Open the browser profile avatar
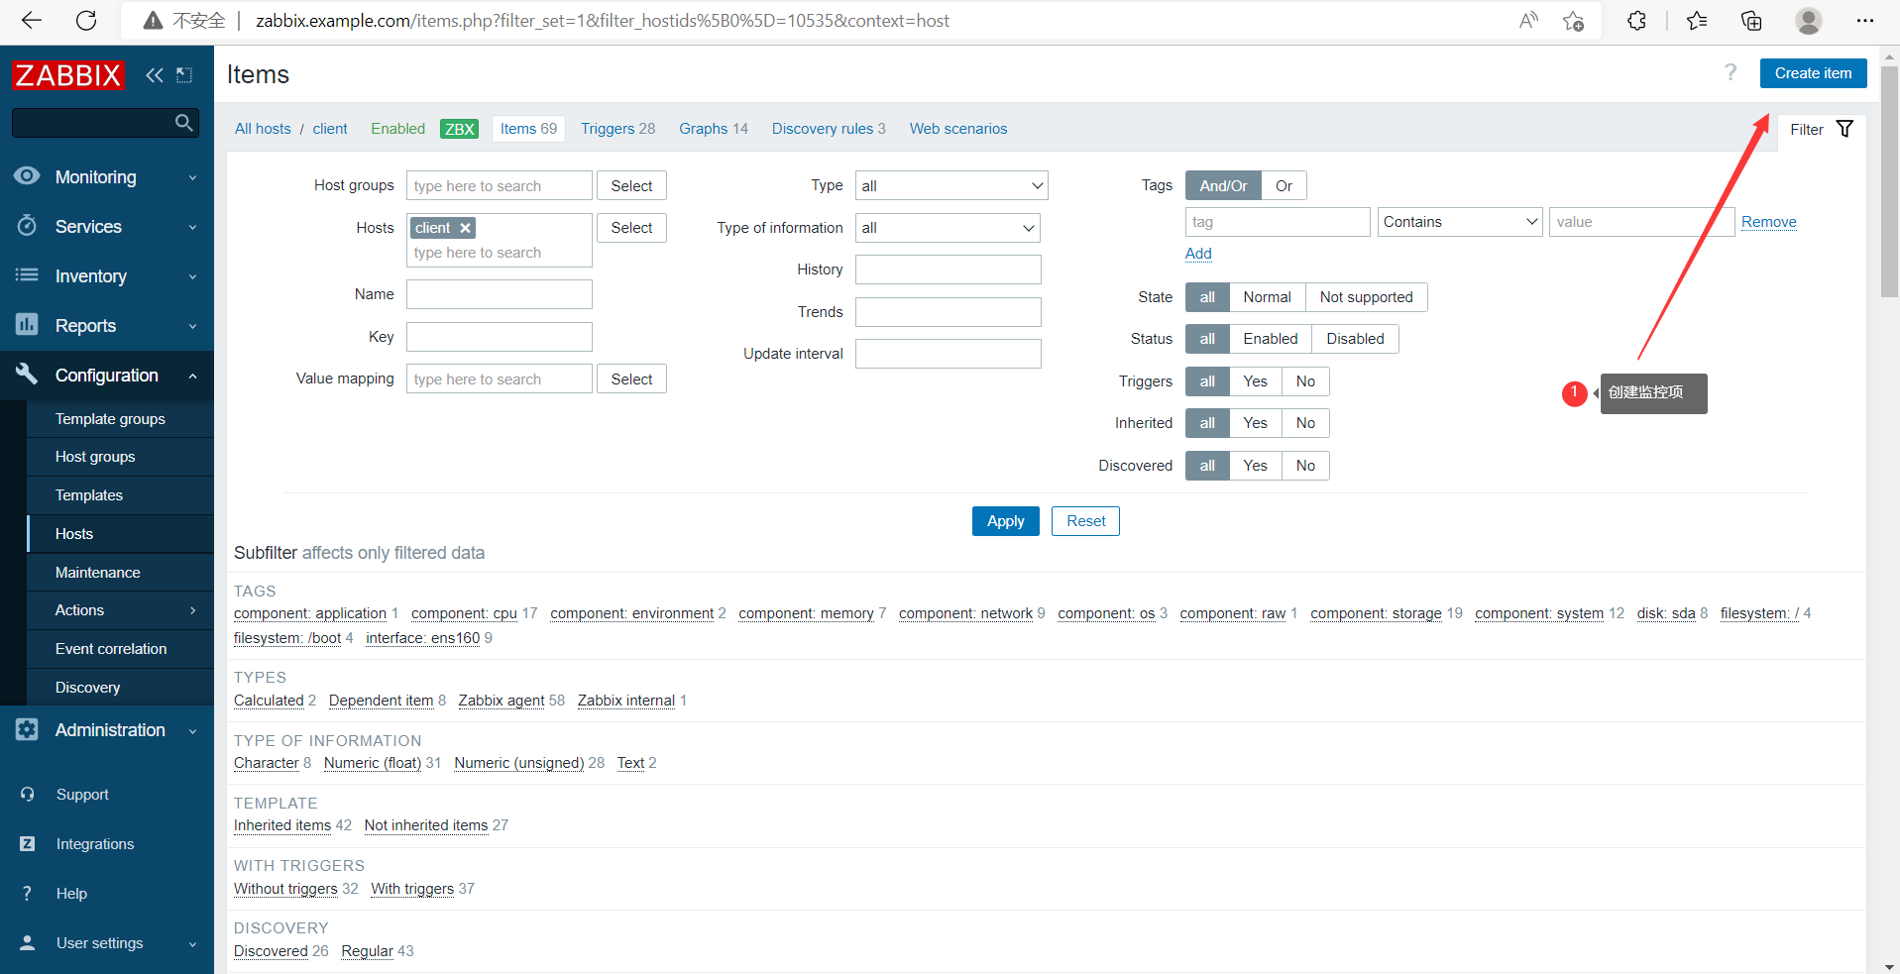Screen dimensions: 1900x974 pyautogui.click(x=1809, y=21)
